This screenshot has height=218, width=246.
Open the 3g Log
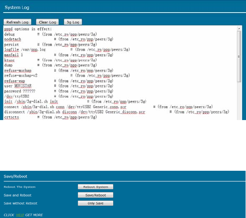[73, 22]
